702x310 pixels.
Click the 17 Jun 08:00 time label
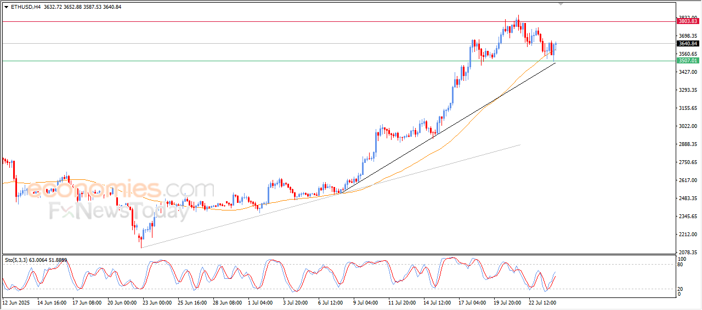(x=87, y=302)
